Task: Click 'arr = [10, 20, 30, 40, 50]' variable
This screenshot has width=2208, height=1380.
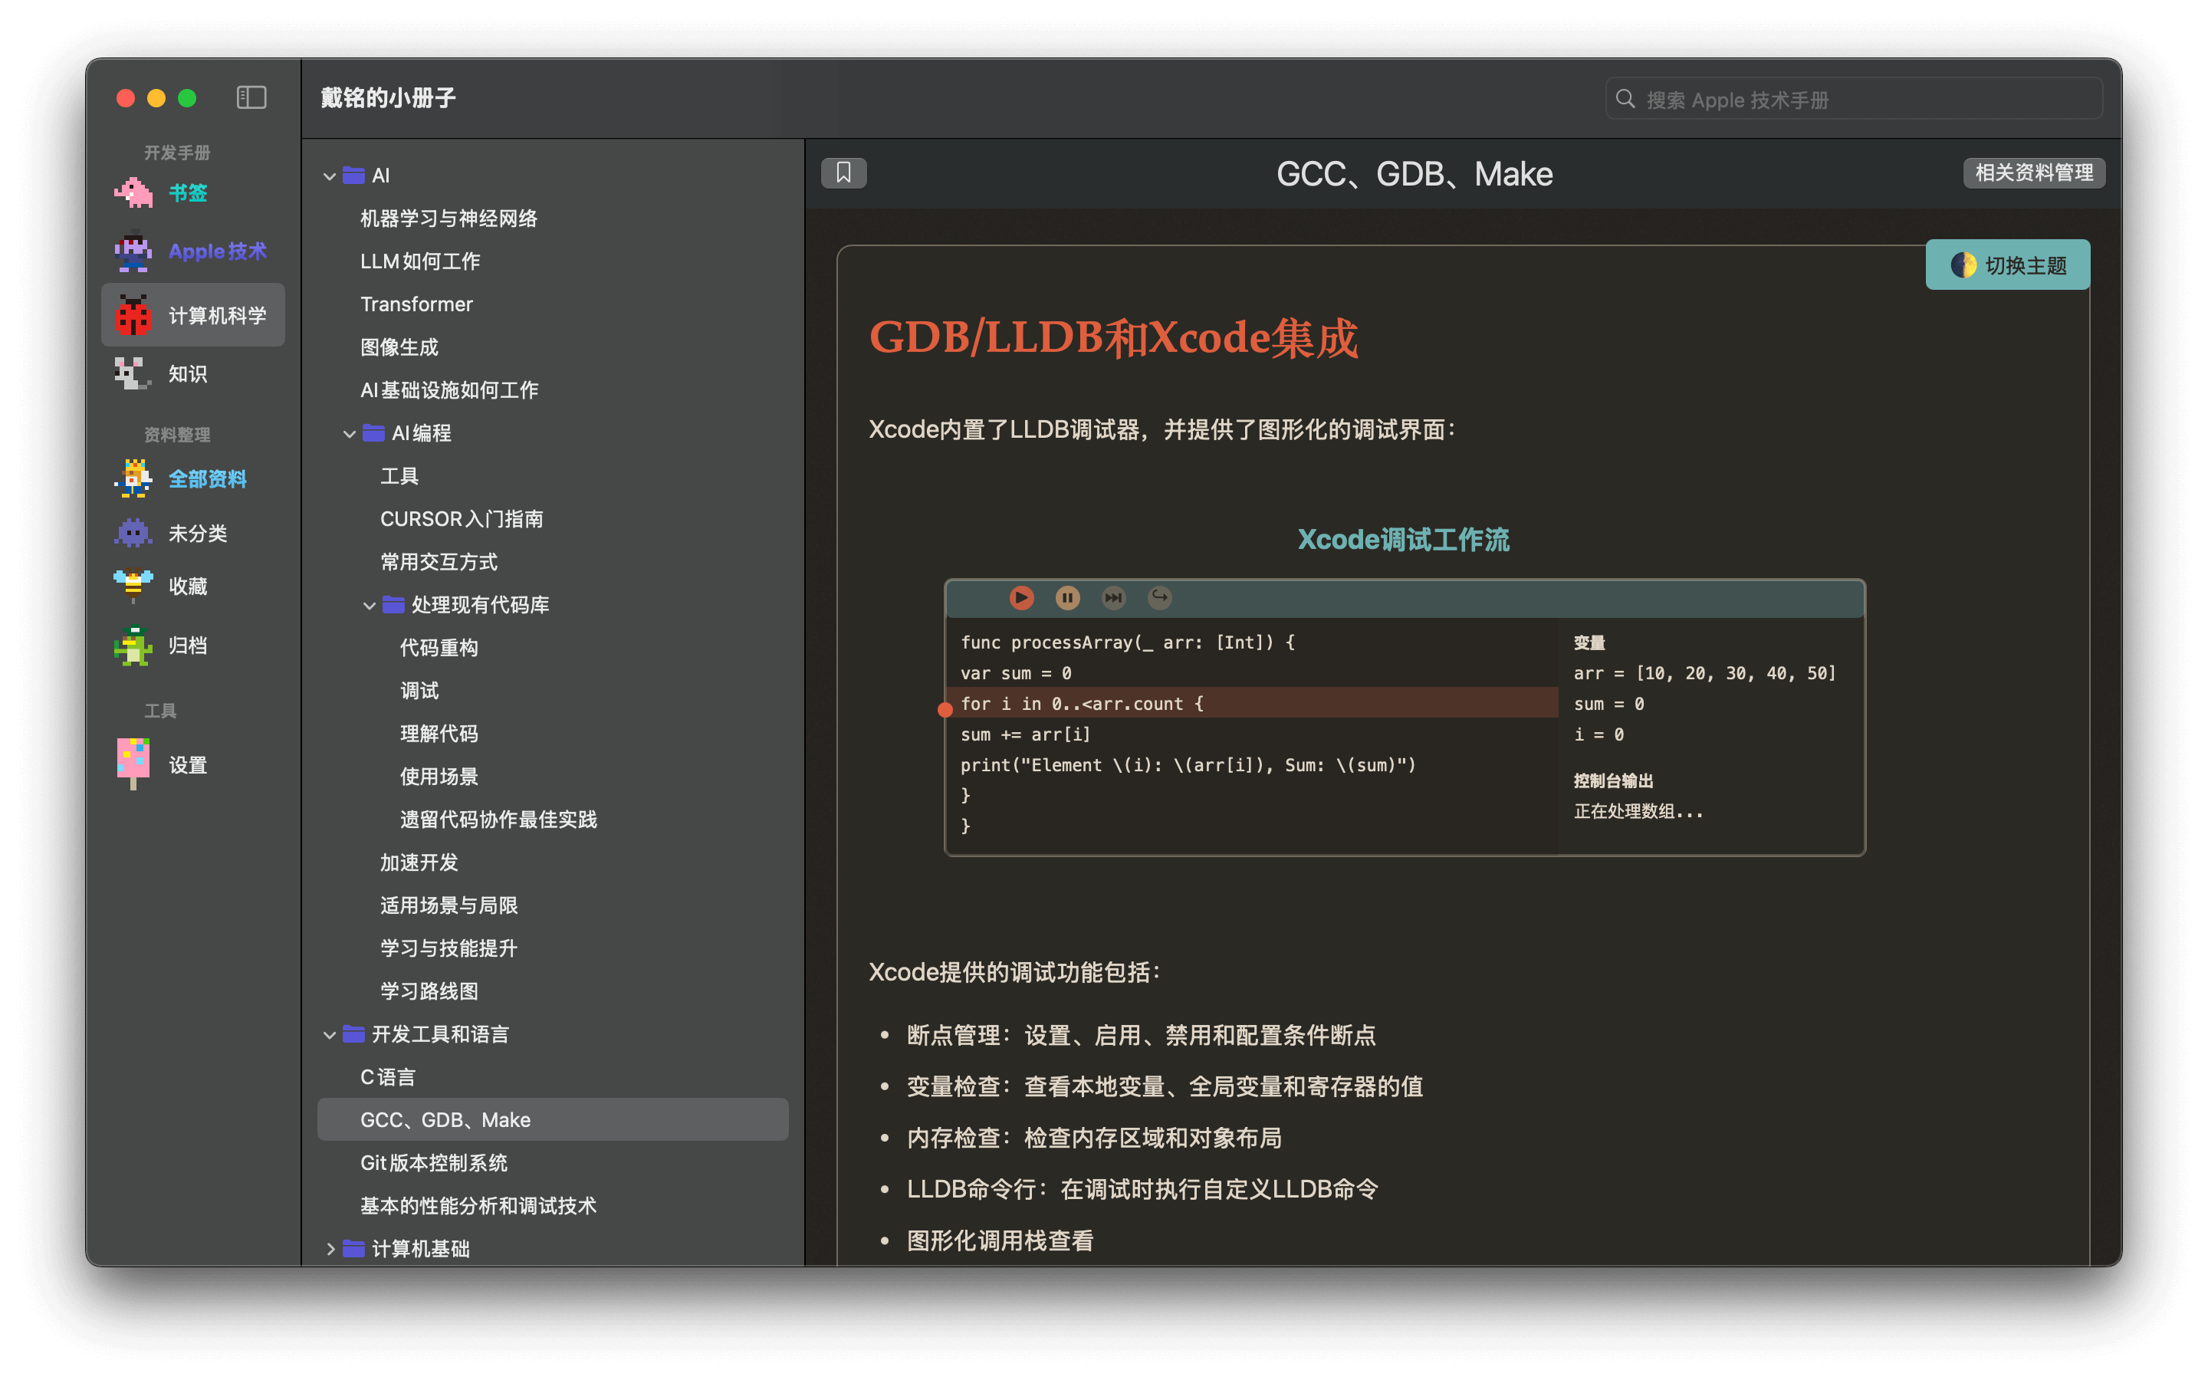Action: (x=1704, y=672)
